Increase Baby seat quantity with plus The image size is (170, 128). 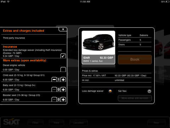click(x=63, y=90)
